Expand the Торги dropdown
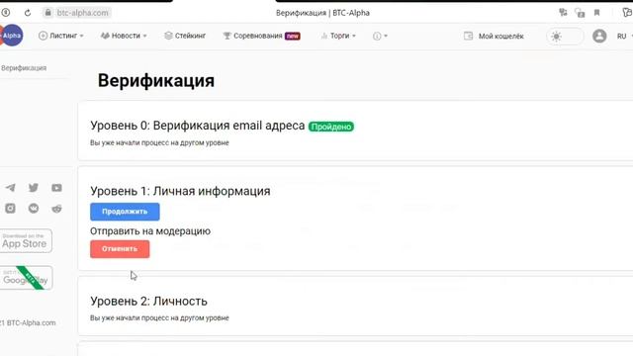Screen dimensions: 633x356 coord(338,36)
